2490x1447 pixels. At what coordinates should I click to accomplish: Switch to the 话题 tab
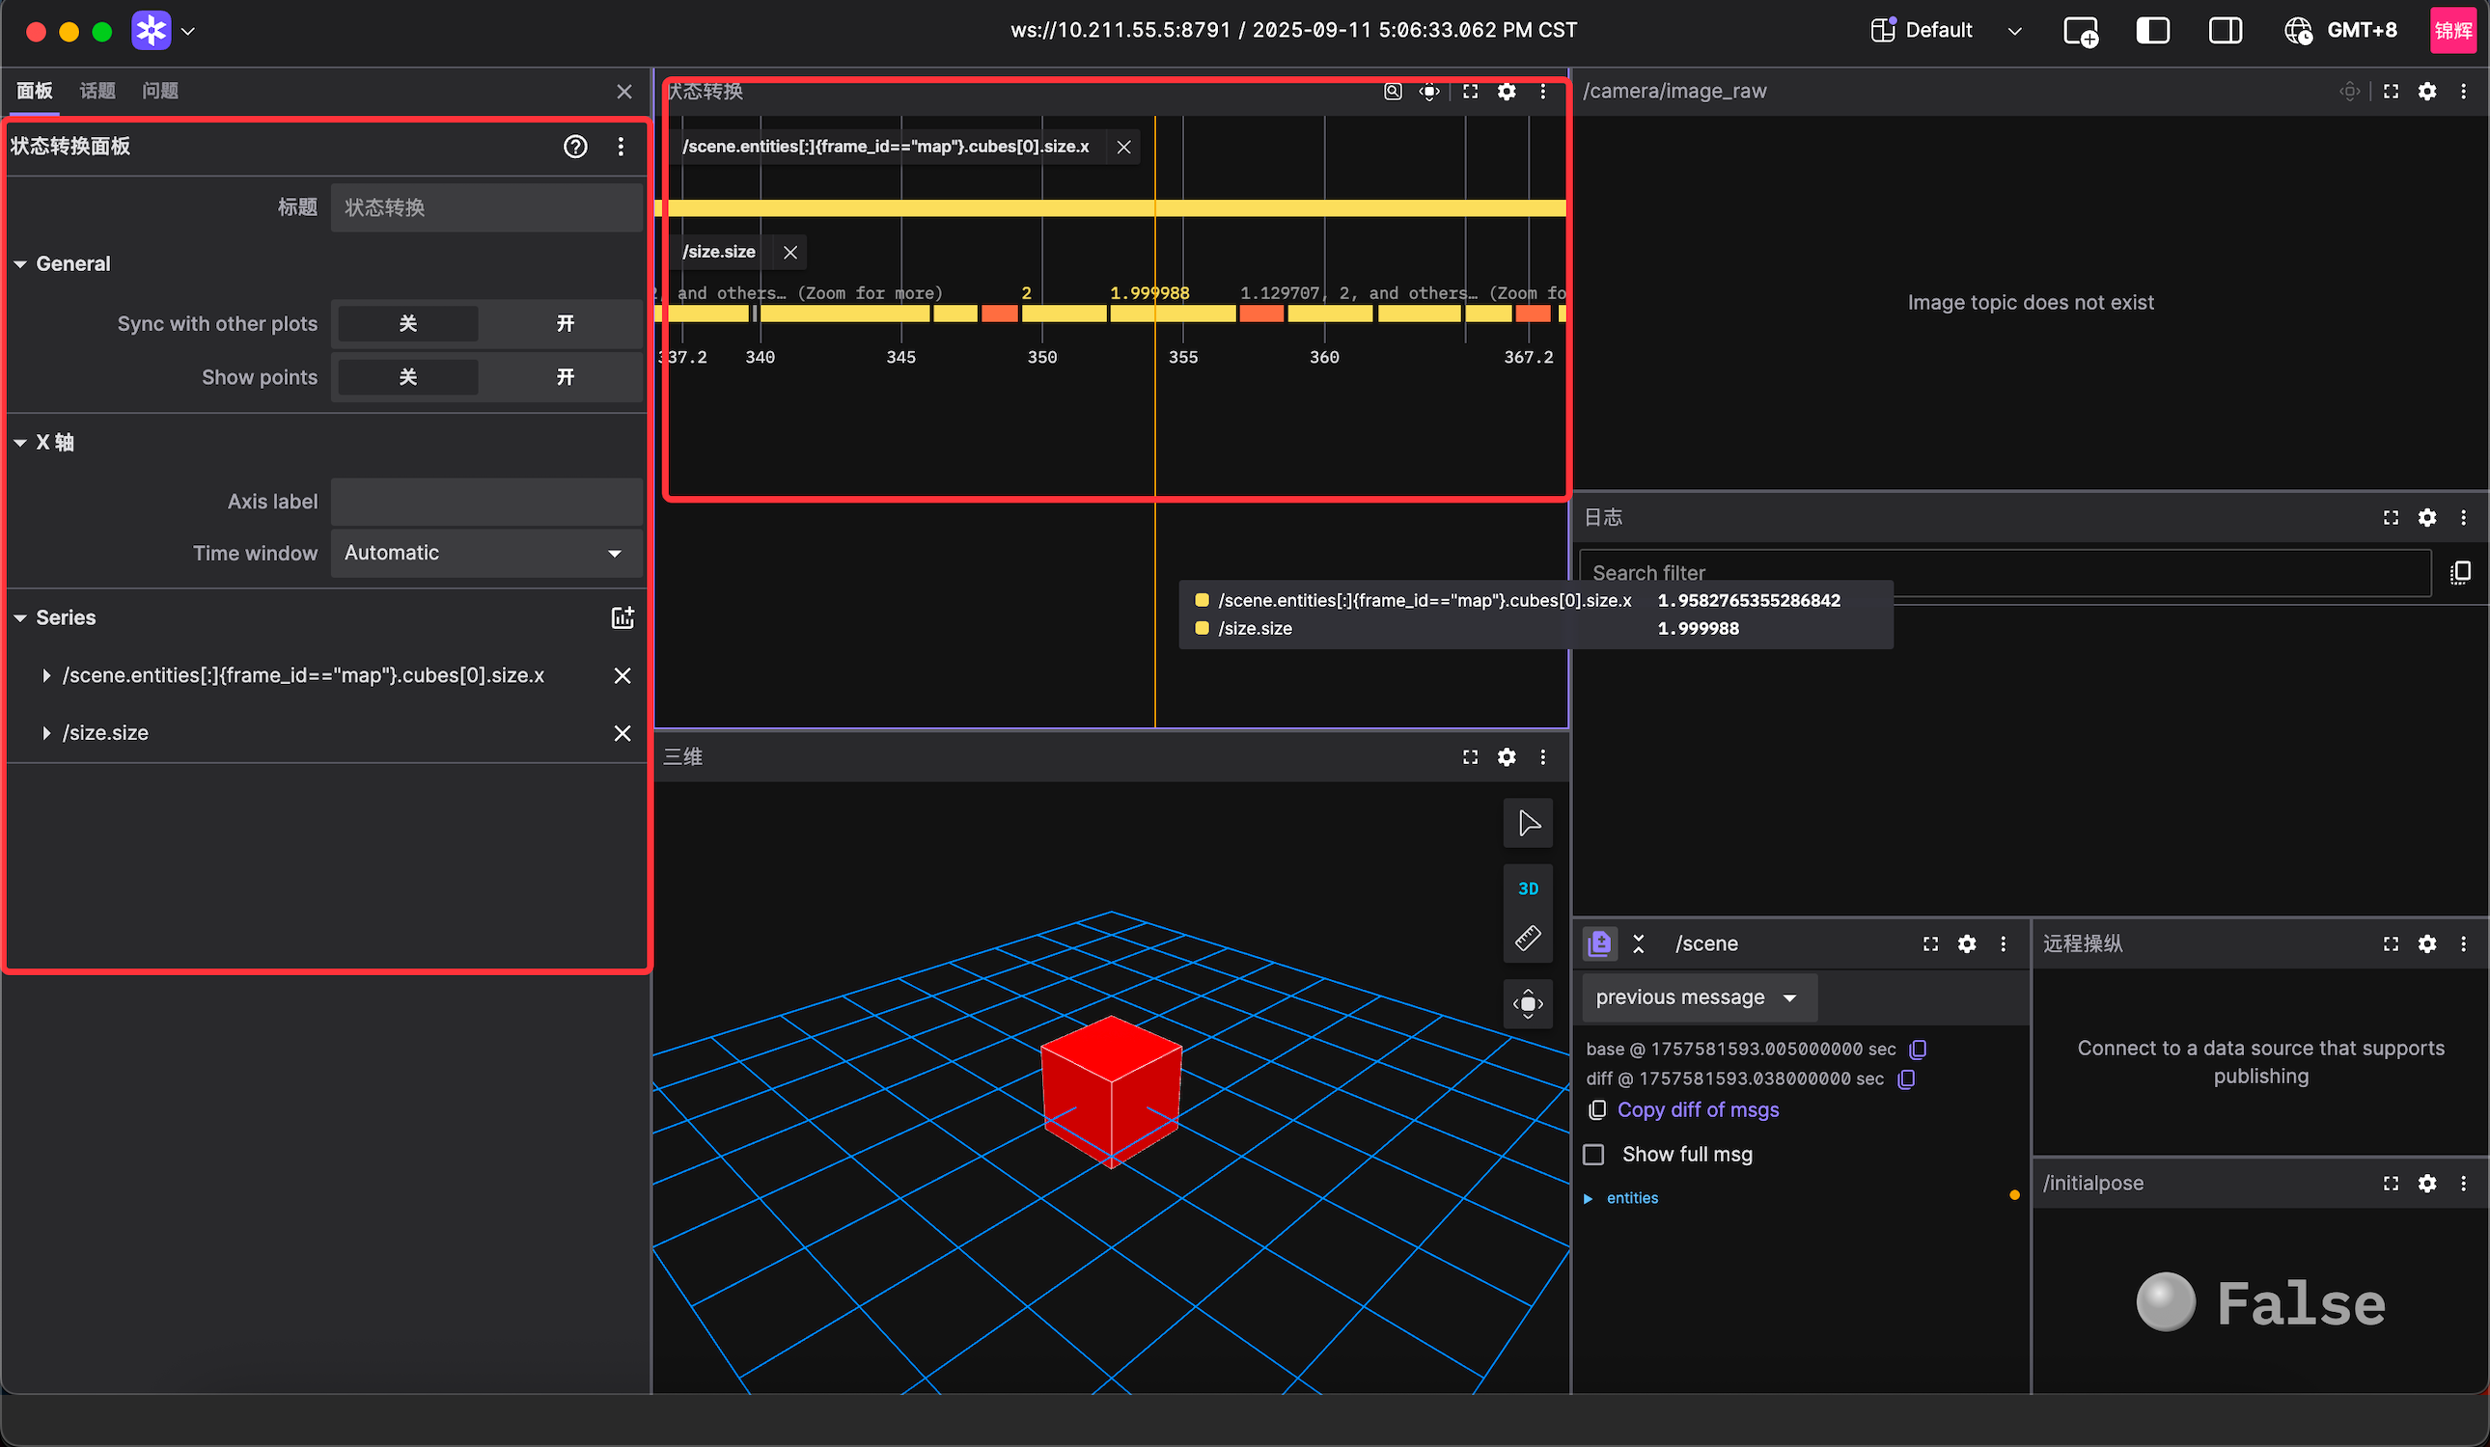coord(97,91)
